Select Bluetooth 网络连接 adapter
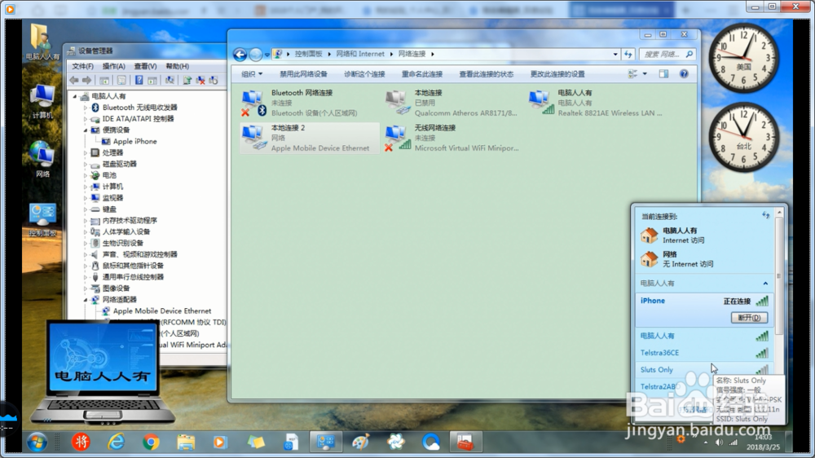Screen dimensions: 815x458 (310, 103)
